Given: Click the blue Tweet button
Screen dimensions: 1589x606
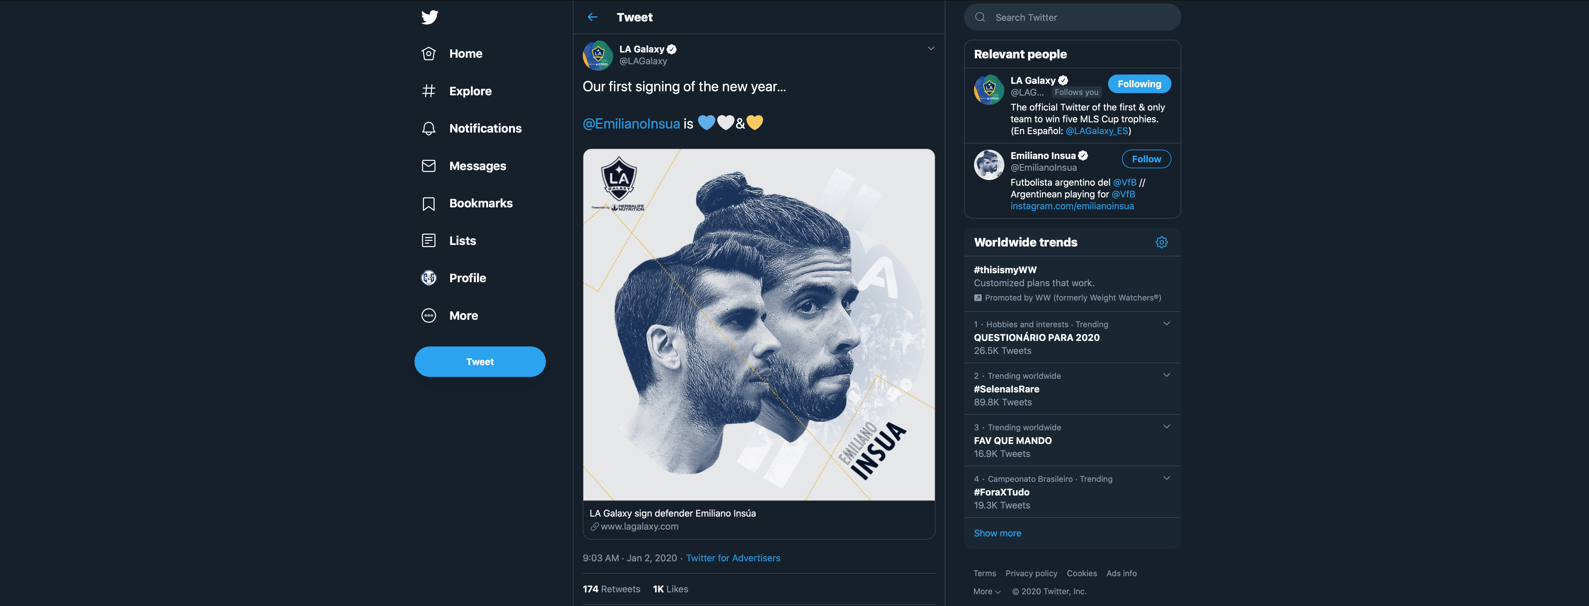Looking at the screenshot, I should click(480, 362).
